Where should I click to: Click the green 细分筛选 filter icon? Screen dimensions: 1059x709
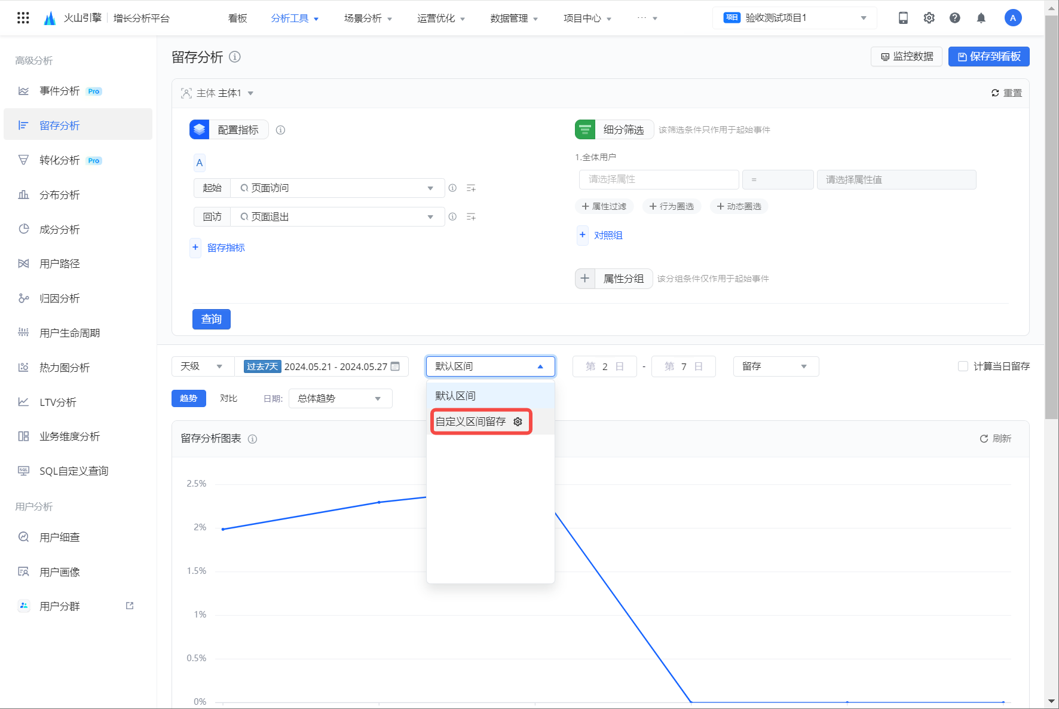coord(585,129)
